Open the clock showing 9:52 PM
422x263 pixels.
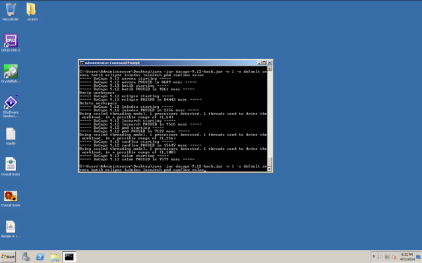407,257
